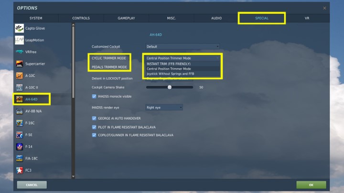344x193 pixels.
Task: Switch to the AUDIO tab
Action: pos(216,18)
